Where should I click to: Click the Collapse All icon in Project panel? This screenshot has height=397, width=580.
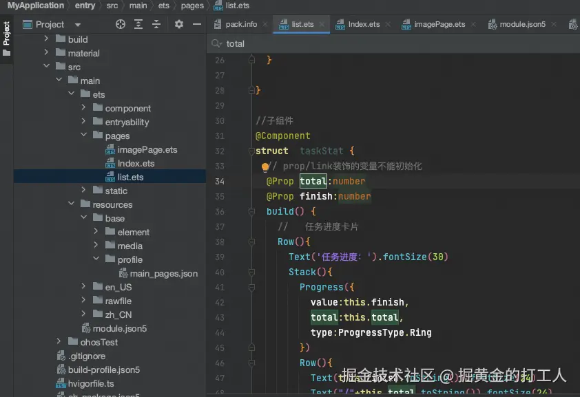[156, 24]
